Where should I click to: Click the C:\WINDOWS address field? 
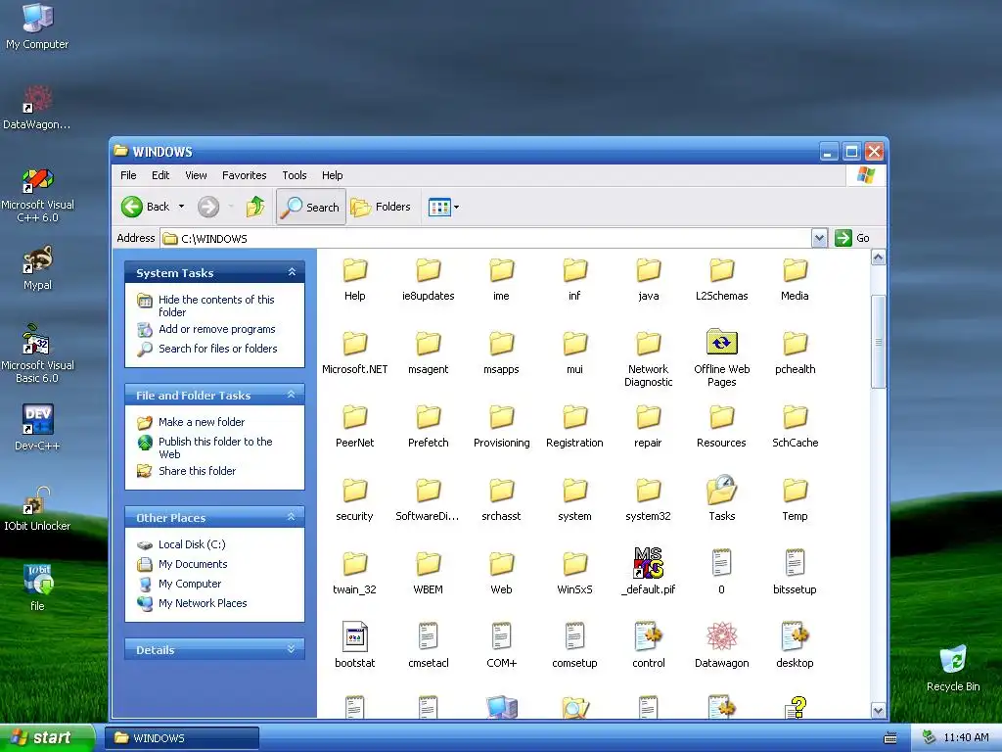[x=486, y=239]
